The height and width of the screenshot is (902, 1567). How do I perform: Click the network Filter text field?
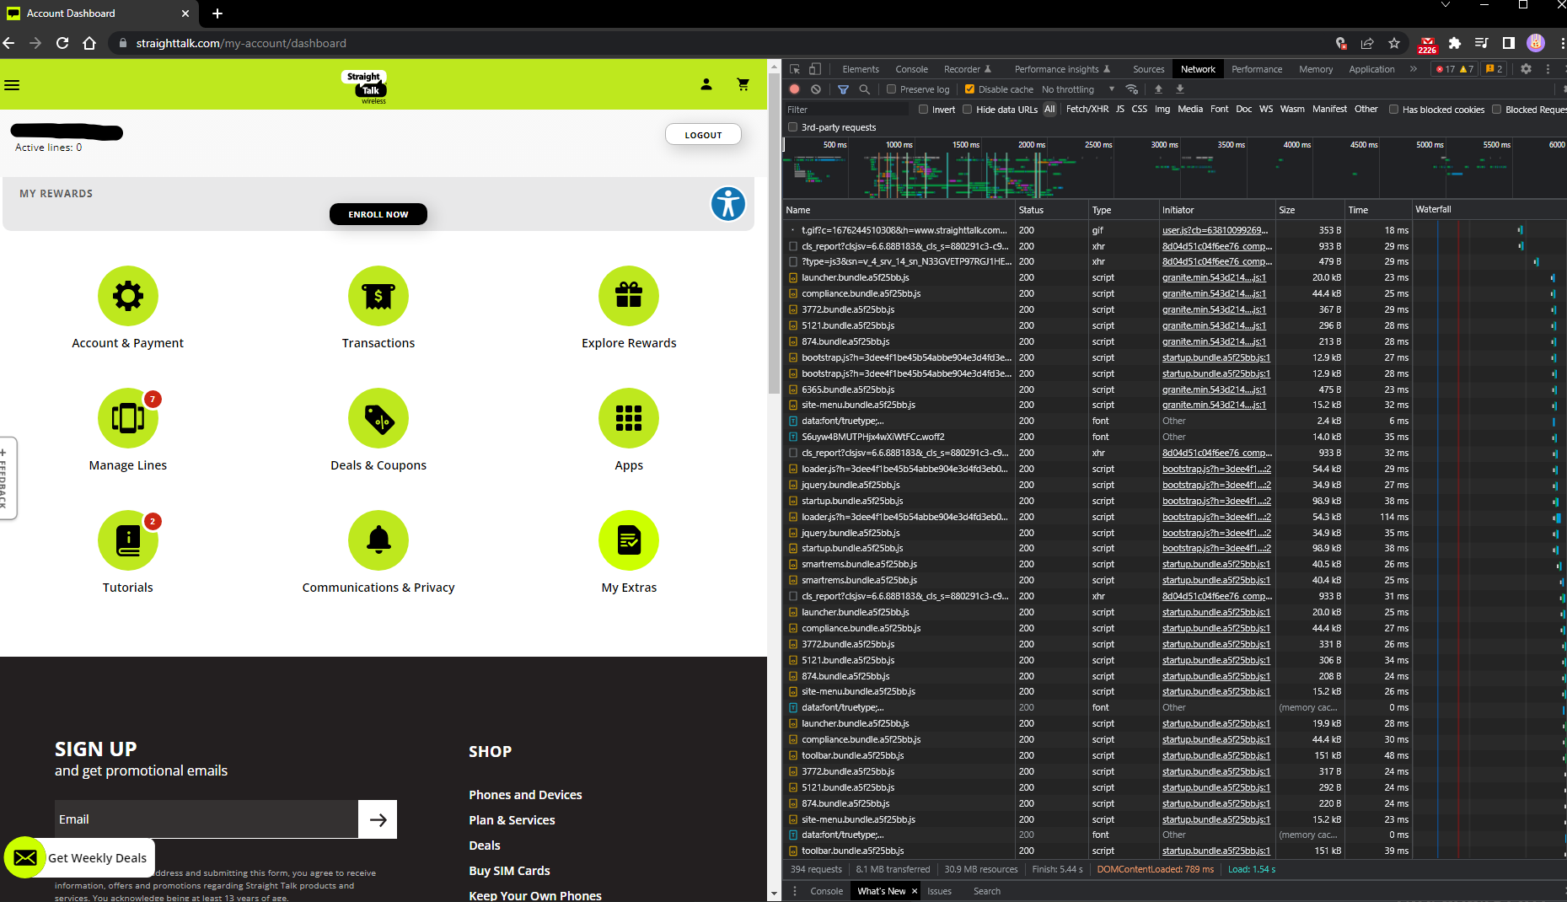point(846,110)
